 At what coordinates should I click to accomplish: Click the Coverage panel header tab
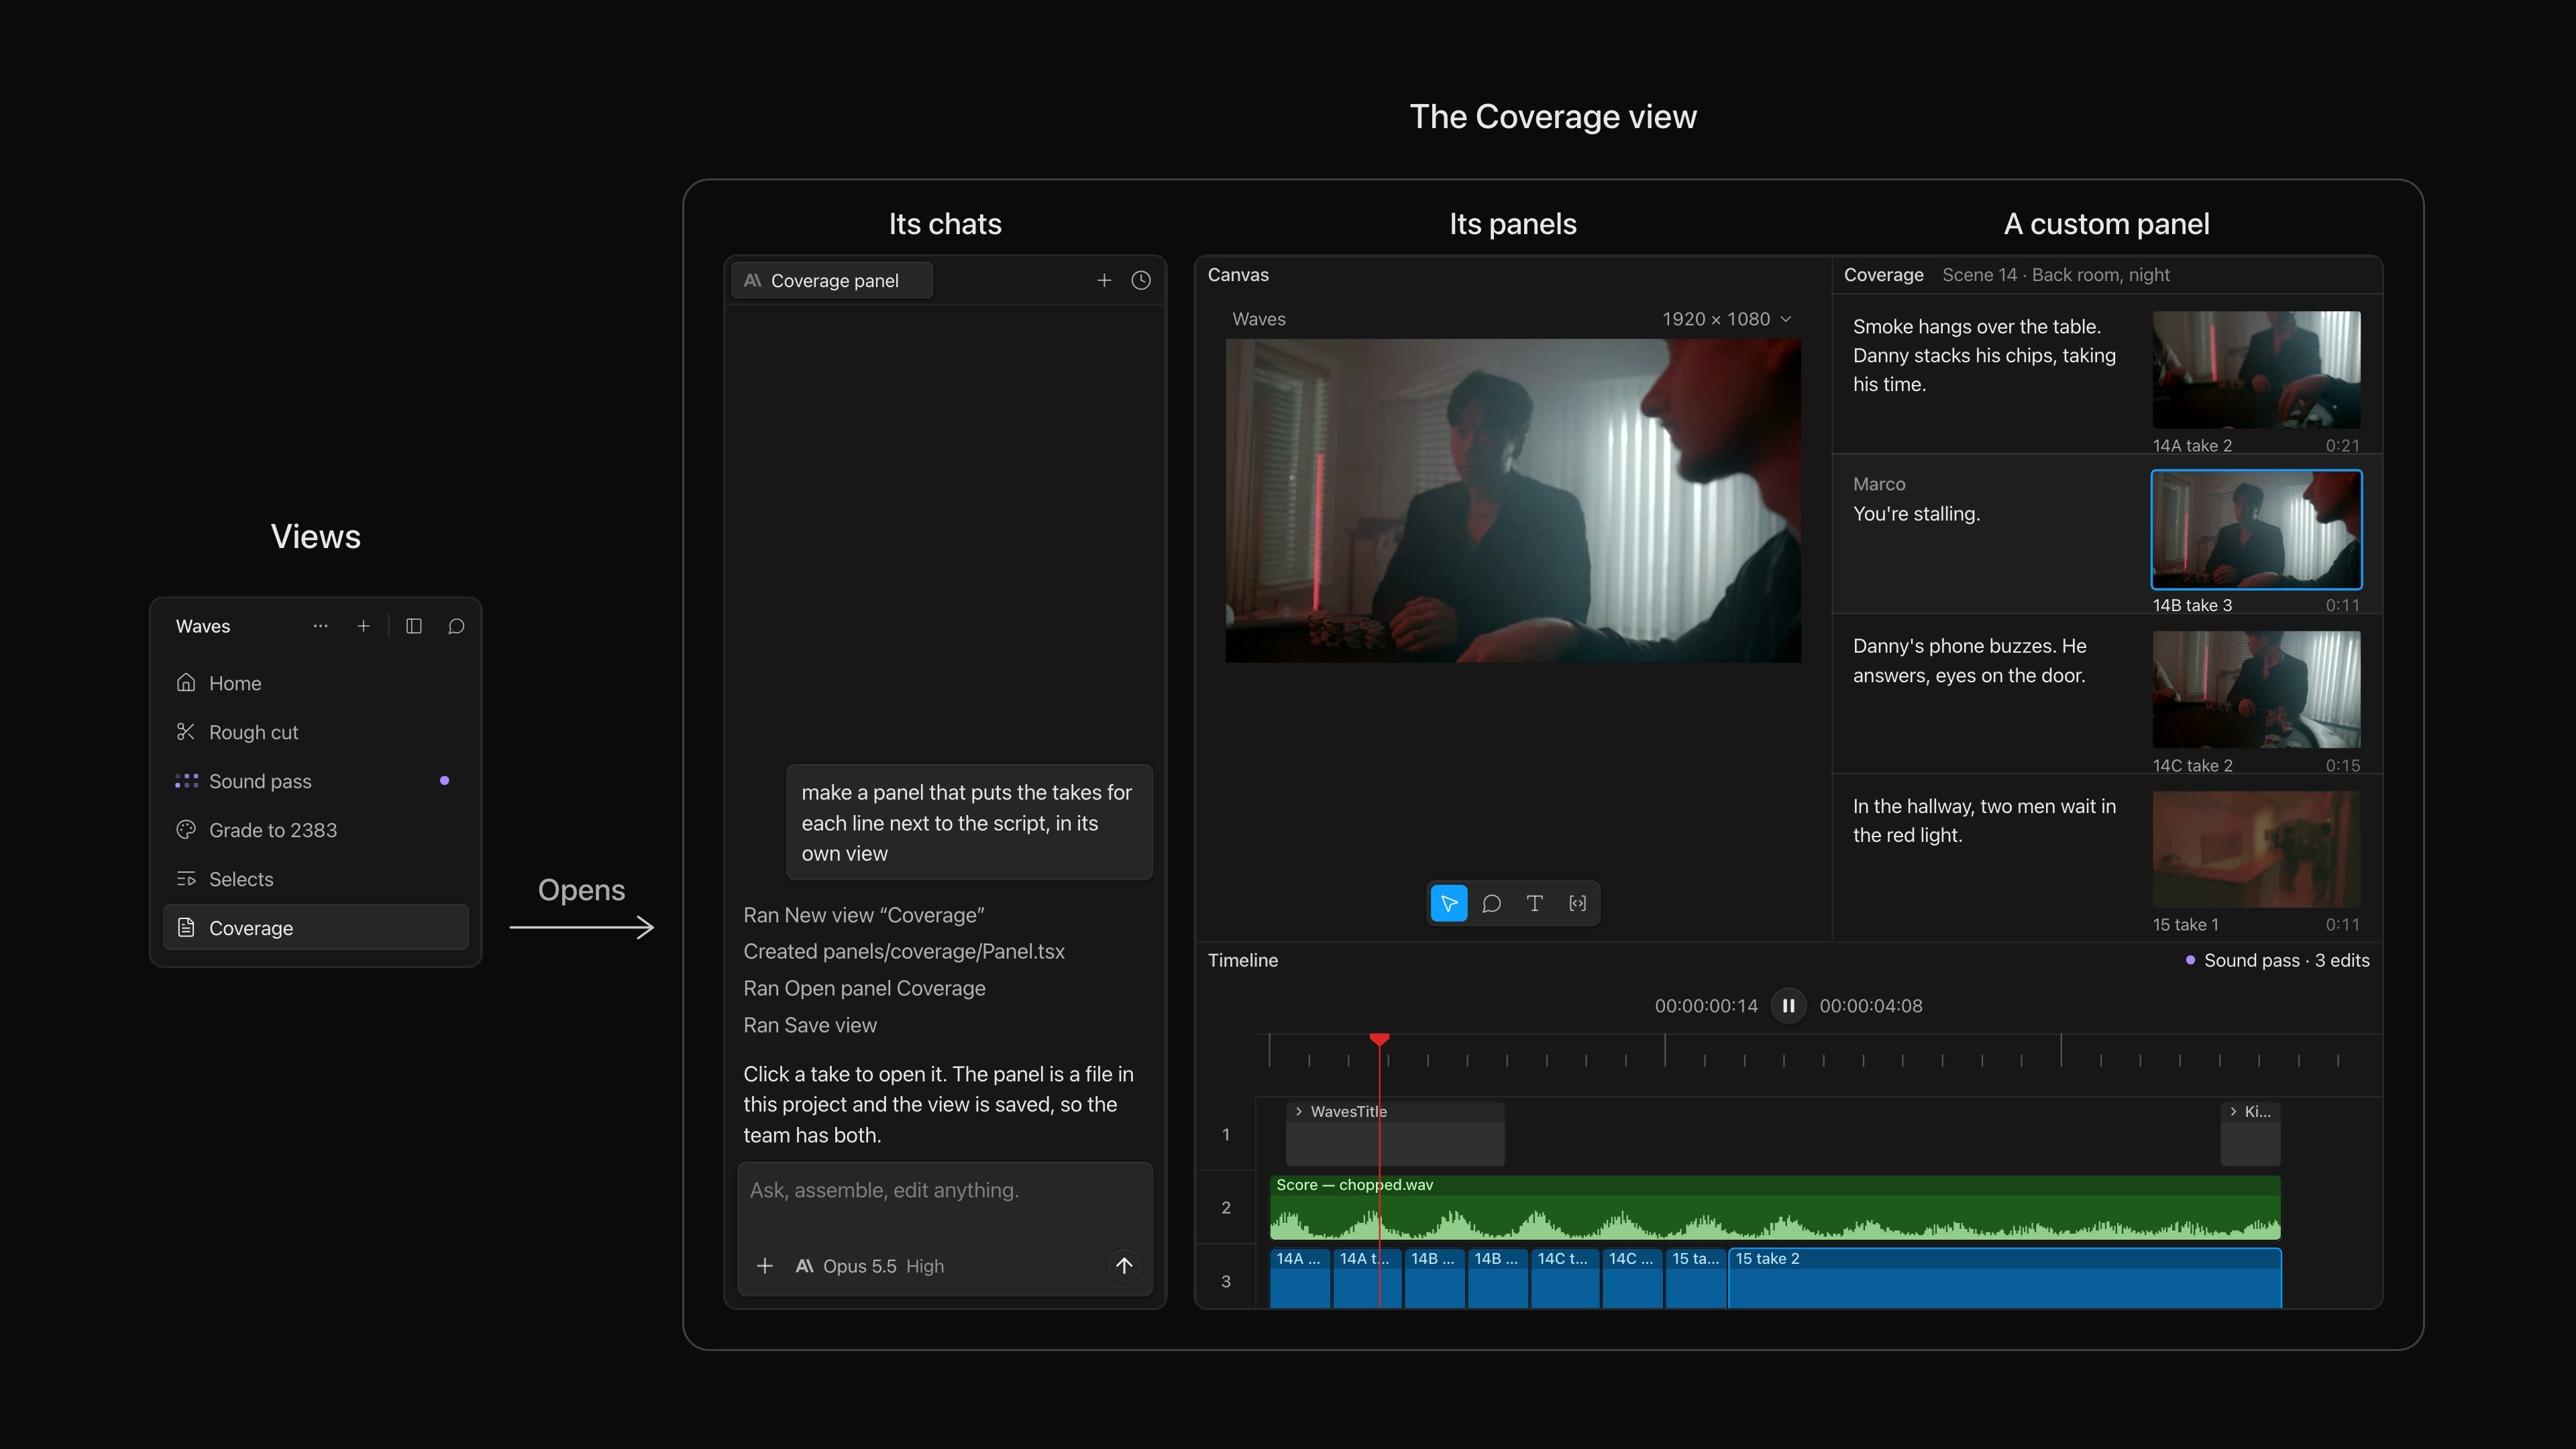click(x=1884, y=275)
